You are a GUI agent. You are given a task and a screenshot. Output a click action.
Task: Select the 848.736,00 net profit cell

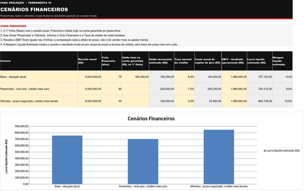pos(259,101)
